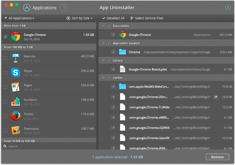Check the Skype checkbox
The width and height of the screenshot is (235, 165).
click(x=5, y=73)
